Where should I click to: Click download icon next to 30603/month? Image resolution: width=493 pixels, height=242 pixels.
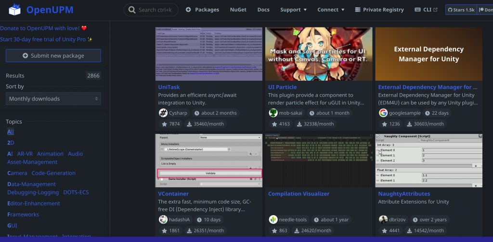coord(409,124)
